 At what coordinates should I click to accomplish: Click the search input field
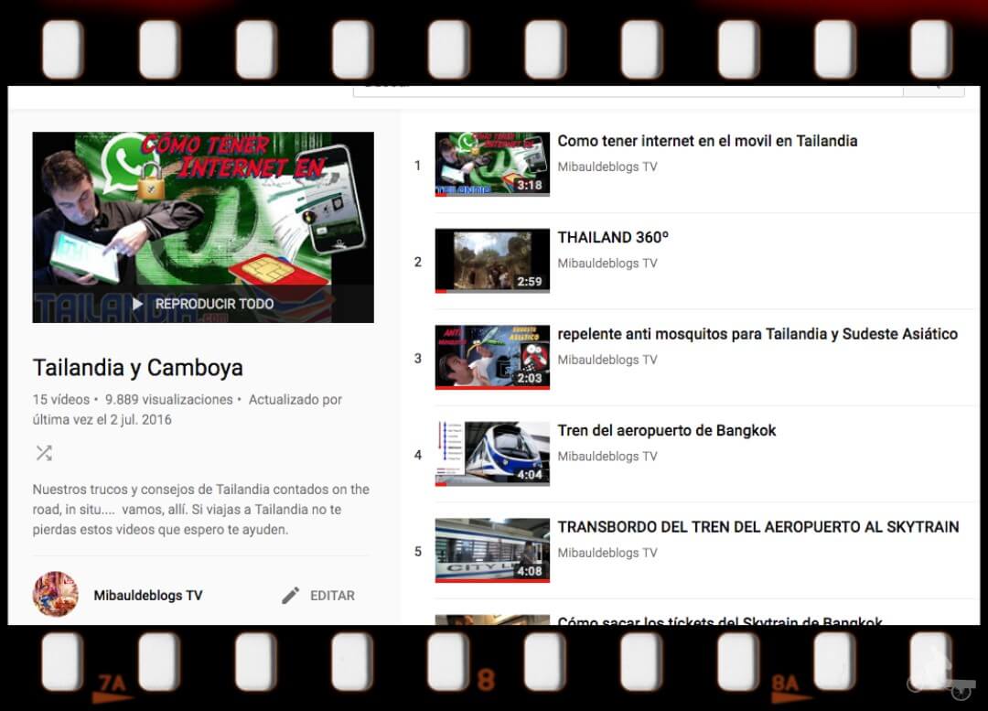628,91
